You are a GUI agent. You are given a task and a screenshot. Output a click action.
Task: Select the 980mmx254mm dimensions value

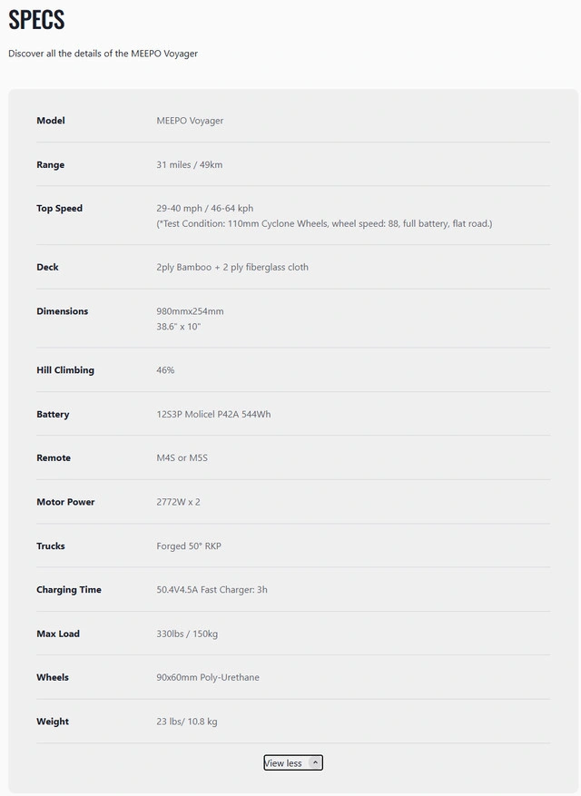190,311
